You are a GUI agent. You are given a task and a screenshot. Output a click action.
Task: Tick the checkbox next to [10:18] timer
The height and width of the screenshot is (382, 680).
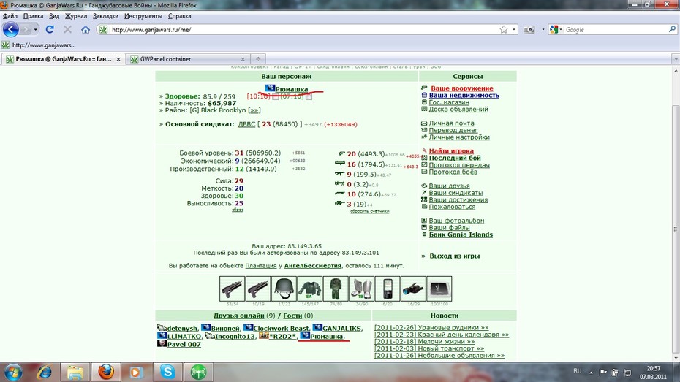pyautogui.click(x=276, y=96)
